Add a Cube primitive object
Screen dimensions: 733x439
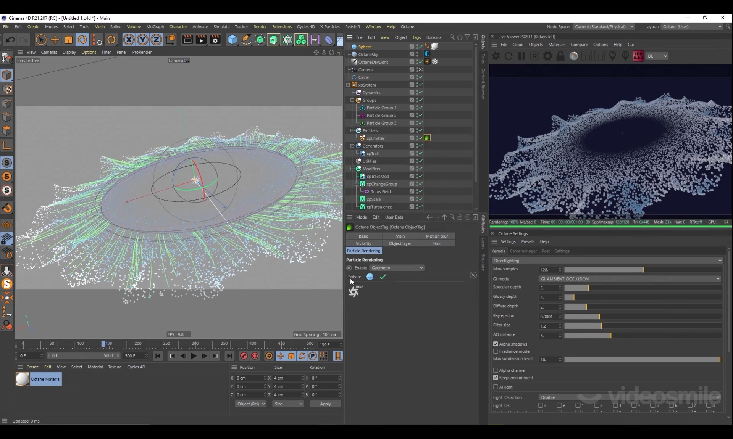(232, 40)
